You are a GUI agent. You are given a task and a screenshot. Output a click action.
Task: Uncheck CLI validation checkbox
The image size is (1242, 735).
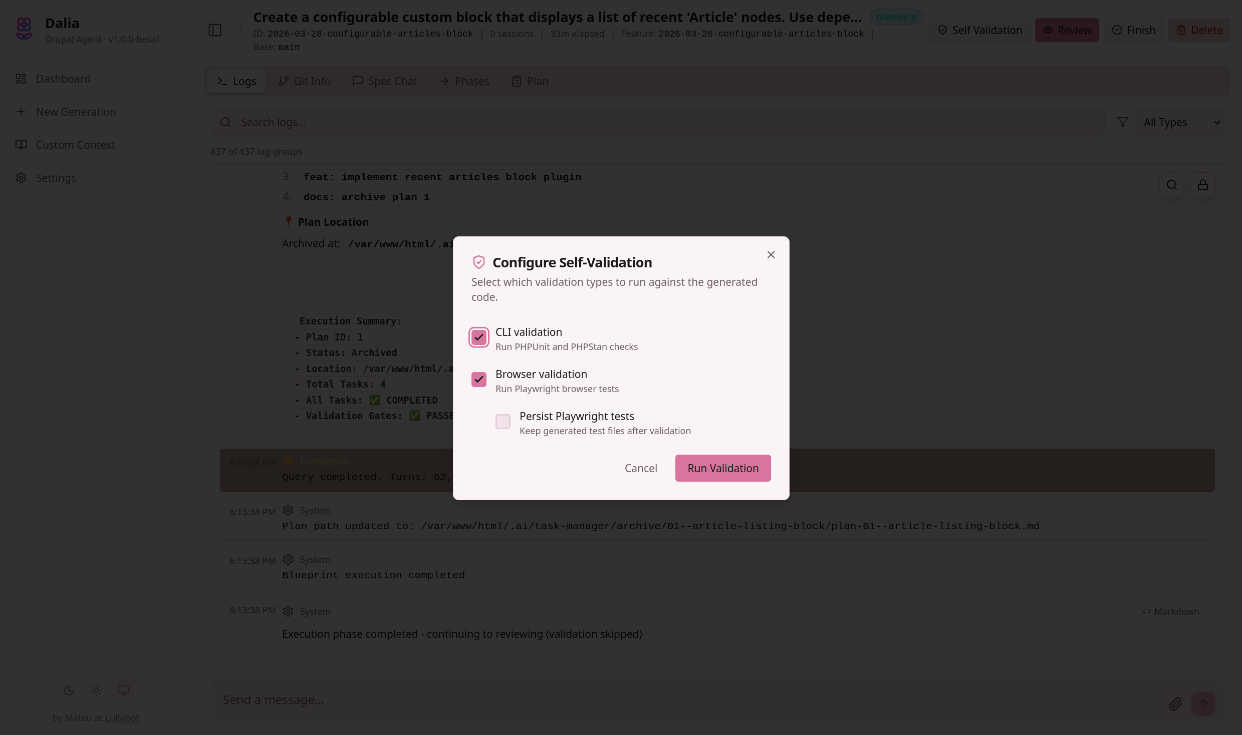click(x=479, y=337)
